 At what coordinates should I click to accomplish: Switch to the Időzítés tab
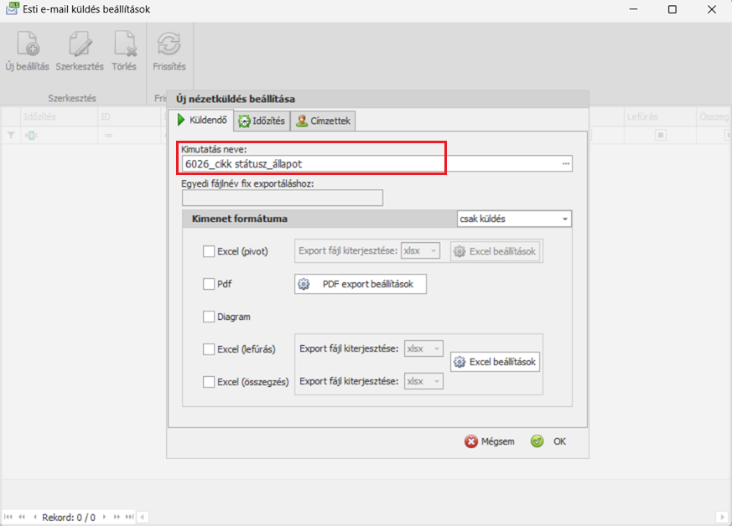pyautogui.click(x=262, y=121)
